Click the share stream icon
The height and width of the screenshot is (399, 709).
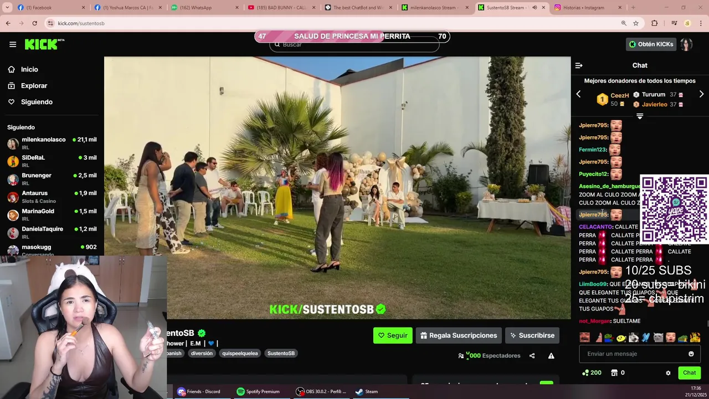[x=532, y=356]
